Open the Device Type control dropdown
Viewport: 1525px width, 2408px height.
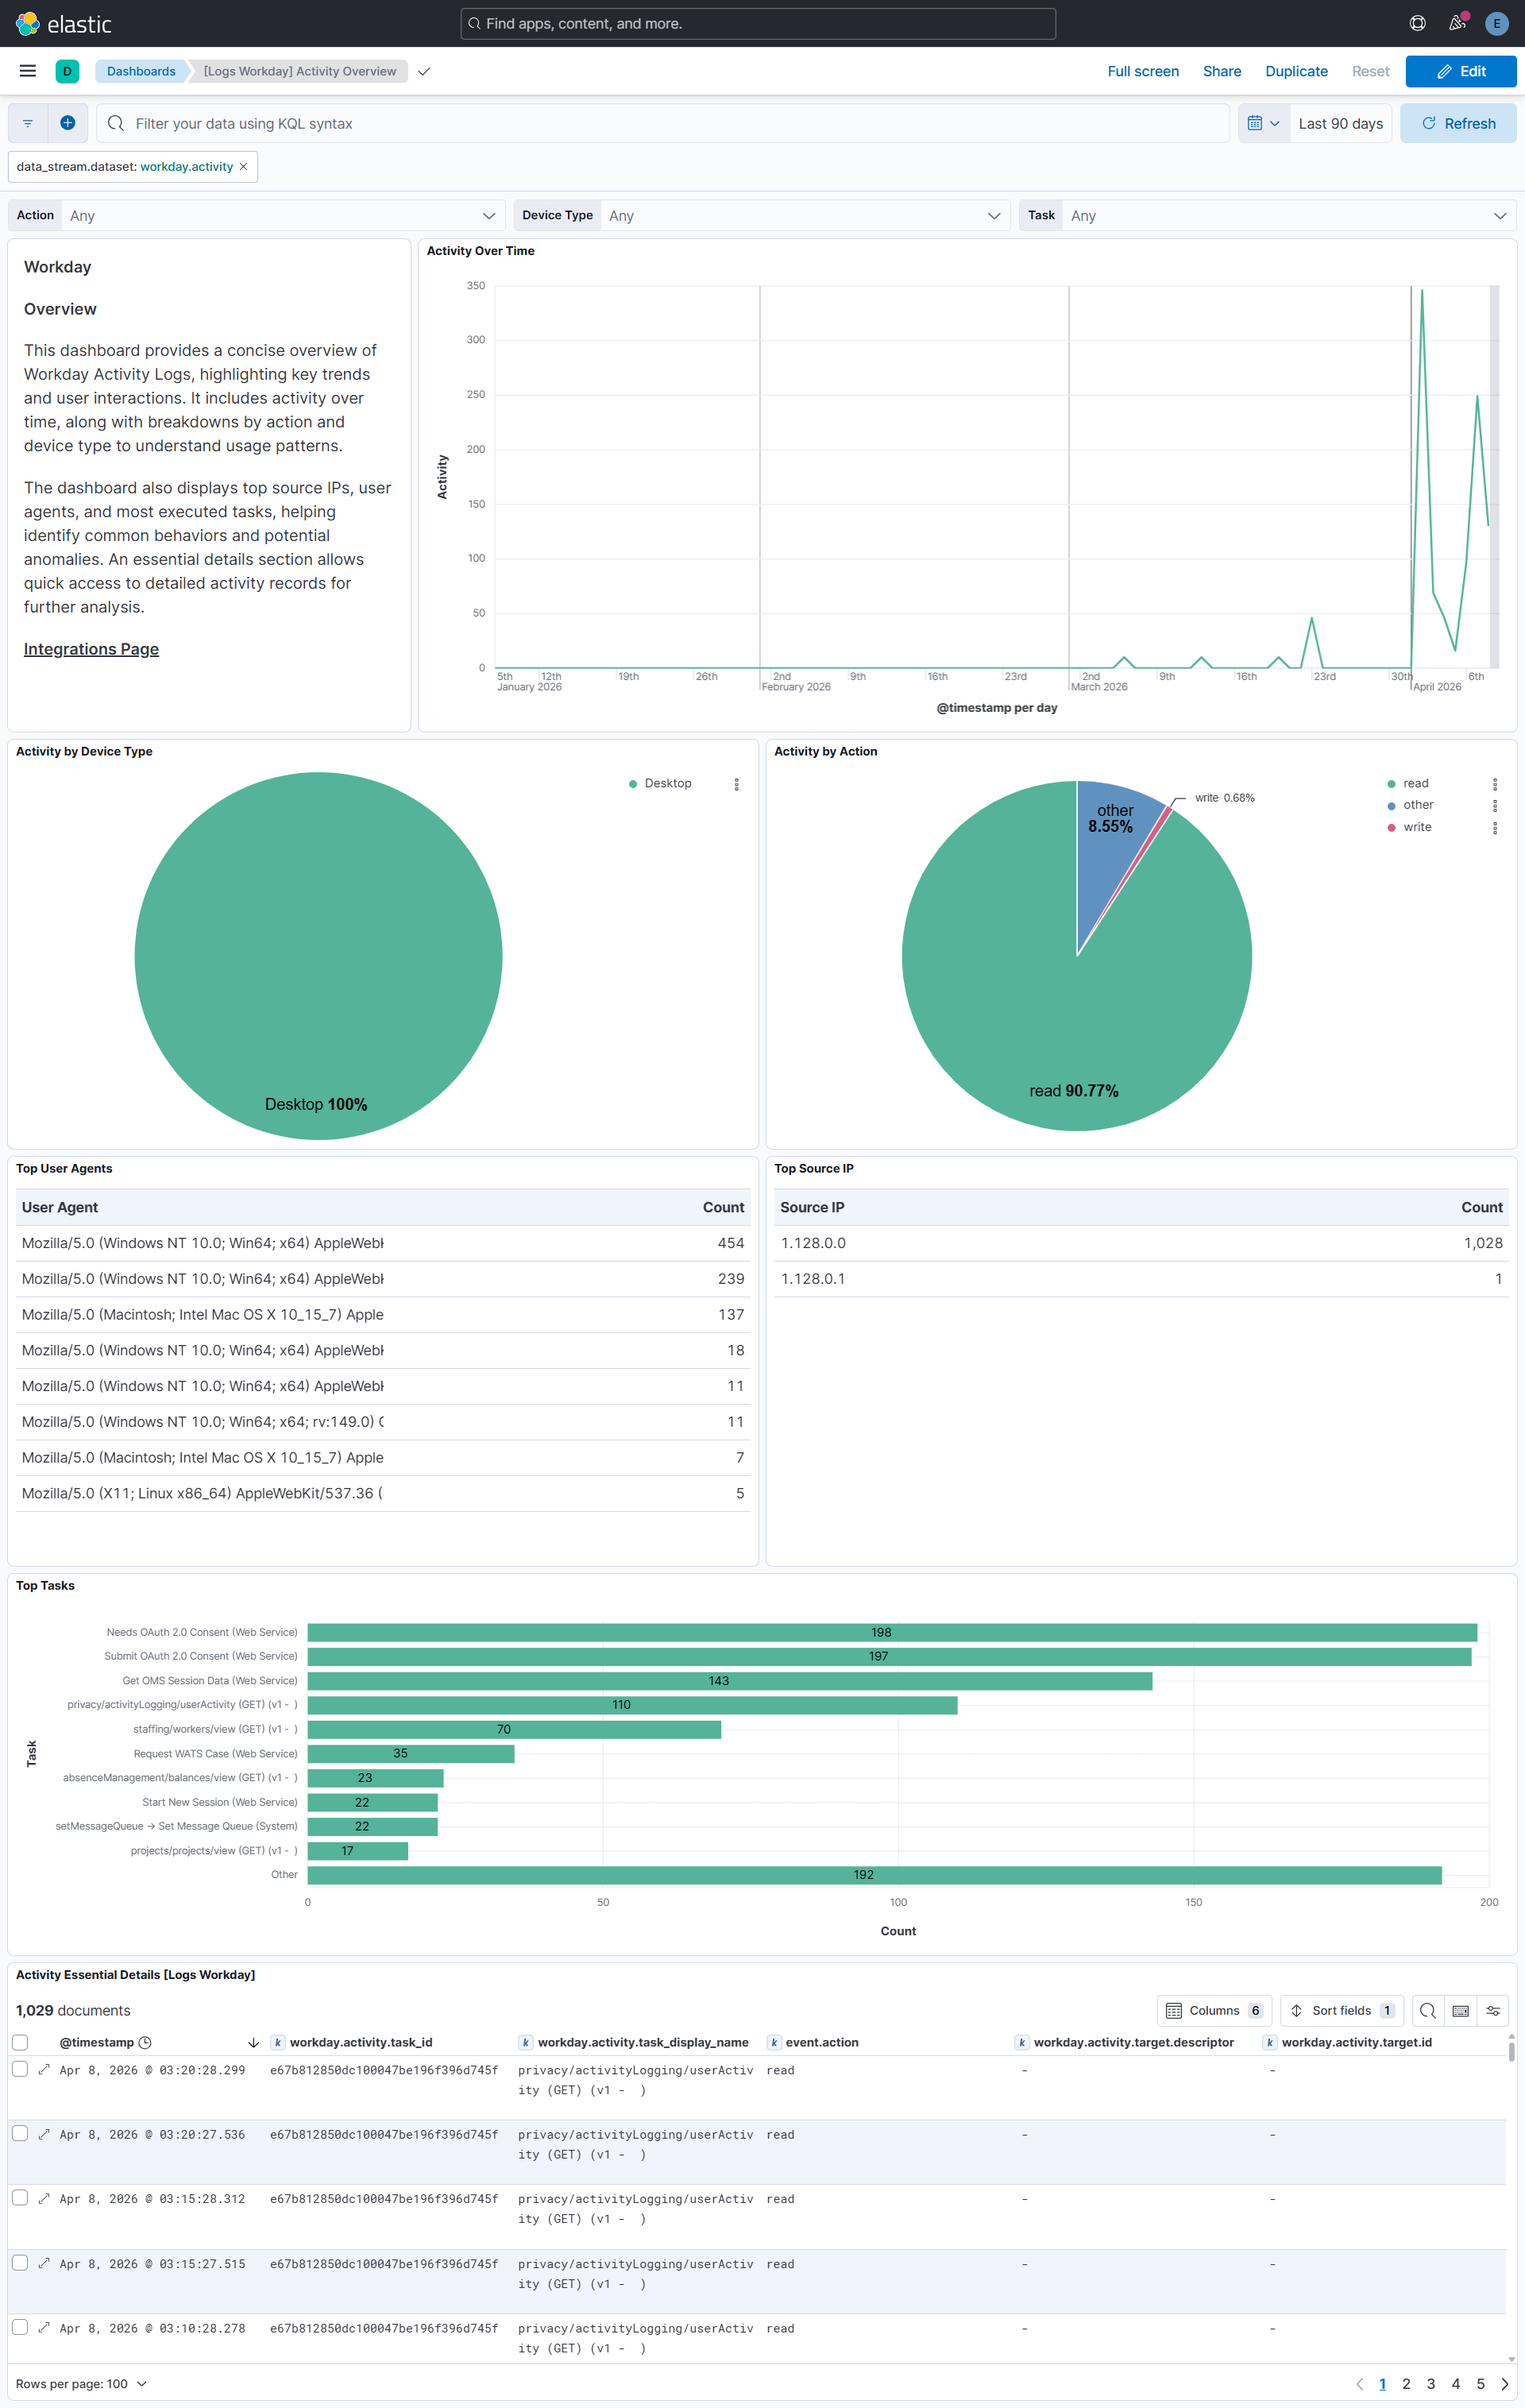tap(805, 216)
